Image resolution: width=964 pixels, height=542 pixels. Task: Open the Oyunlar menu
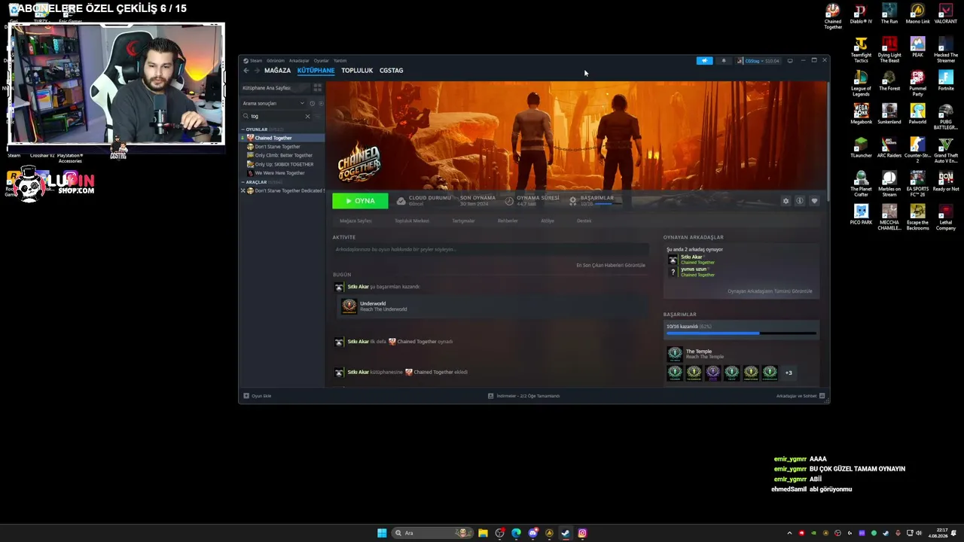coord(322,61)
